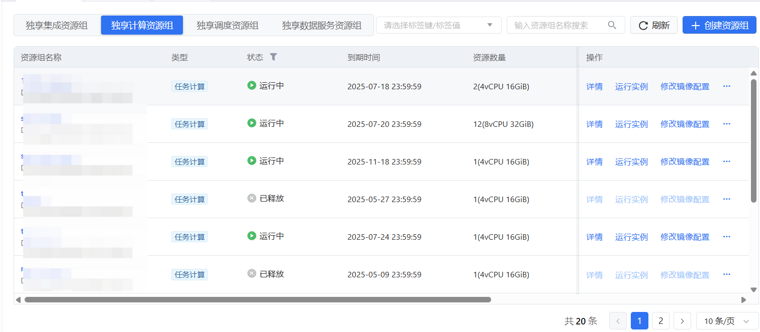Open more actions for the 2025-11-18 row

(x=726, y=161)
